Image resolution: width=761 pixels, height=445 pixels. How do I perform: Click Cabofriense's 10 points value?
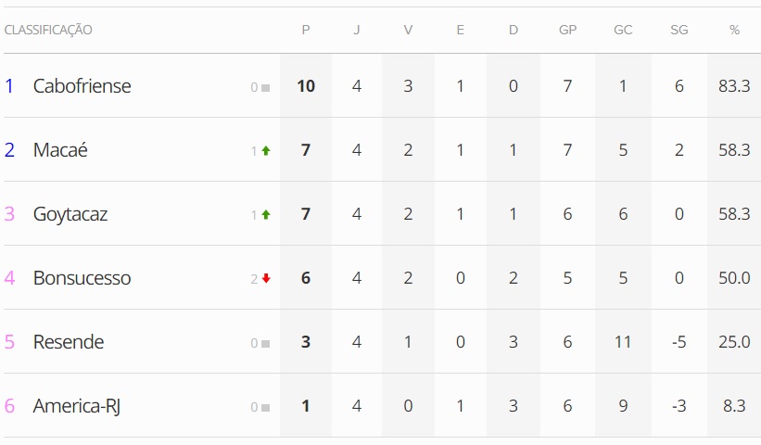coord(306,86)
